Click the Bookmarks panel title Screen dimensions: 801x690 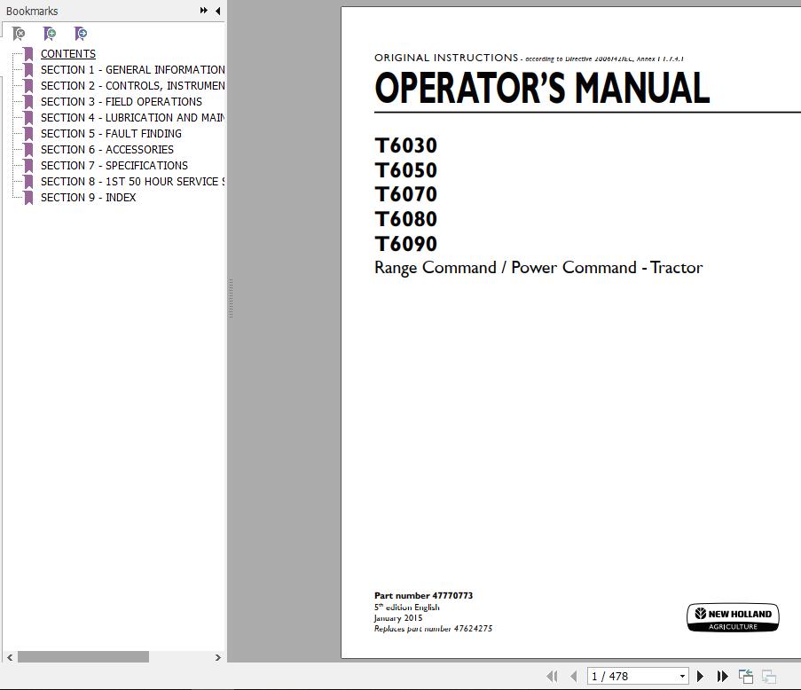[32, 11]
